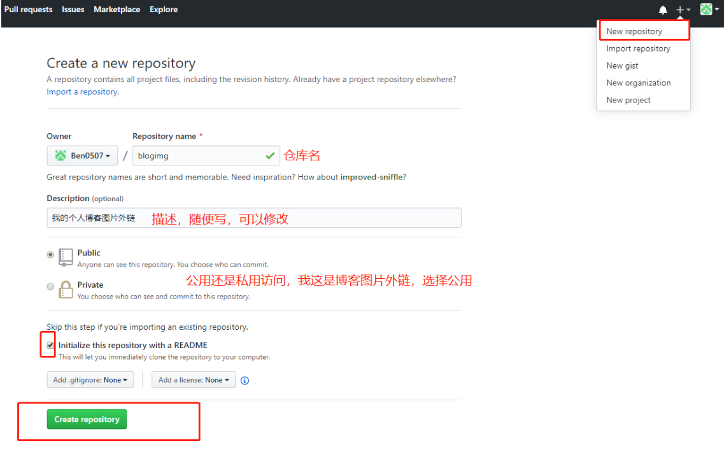The height and width of the screenshot is (450, 724).
Task: Open the user avatar account menu
Action: coord(710,10)
